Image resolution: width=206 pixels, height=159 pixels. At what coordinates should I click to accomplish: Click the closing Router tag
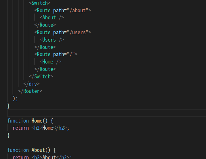click(30, 91)
